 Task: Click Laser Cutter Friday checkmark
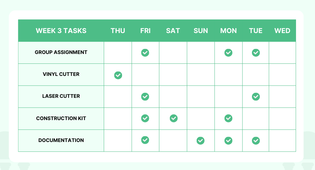point(145,97)
